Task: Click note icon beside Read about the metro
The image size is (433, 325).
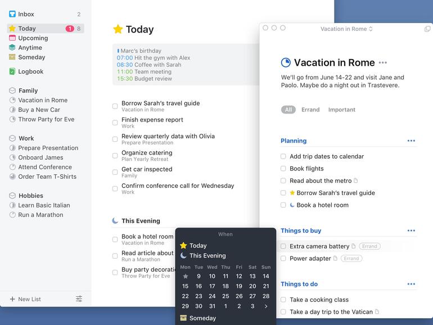Action: (x=355, y=180)
